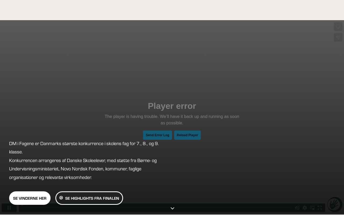Open the SE VINDERNE HER button
Viewport: 344px width, 215px height.
[30, 198]
